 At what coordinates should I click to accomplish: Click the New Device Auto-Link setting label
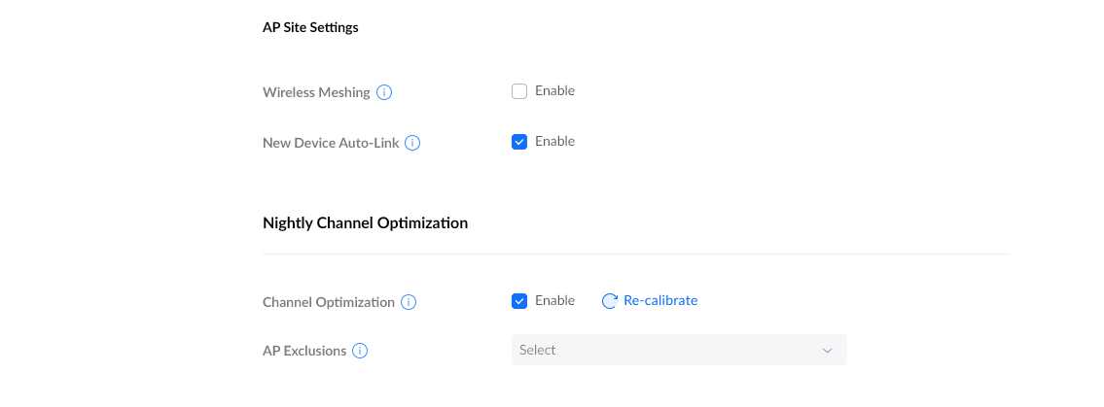pos(331,143)
